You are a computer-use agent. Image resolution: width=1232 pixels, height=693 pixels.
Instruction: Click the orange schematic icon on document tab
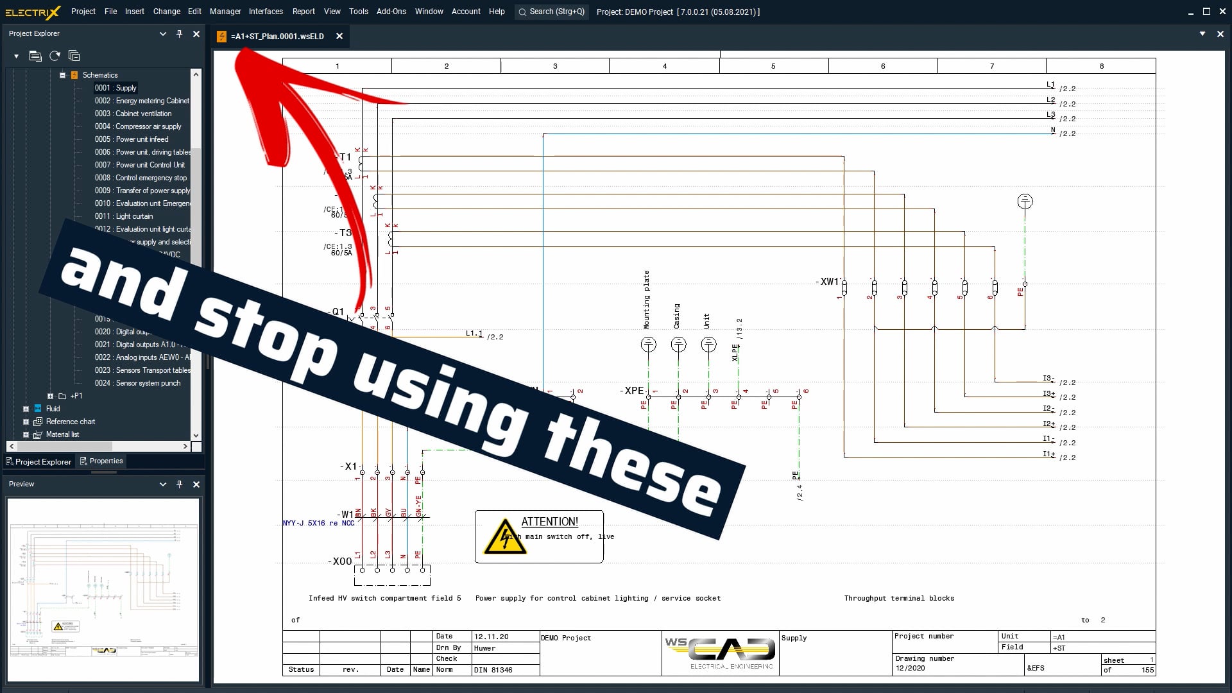click(221, 36)
